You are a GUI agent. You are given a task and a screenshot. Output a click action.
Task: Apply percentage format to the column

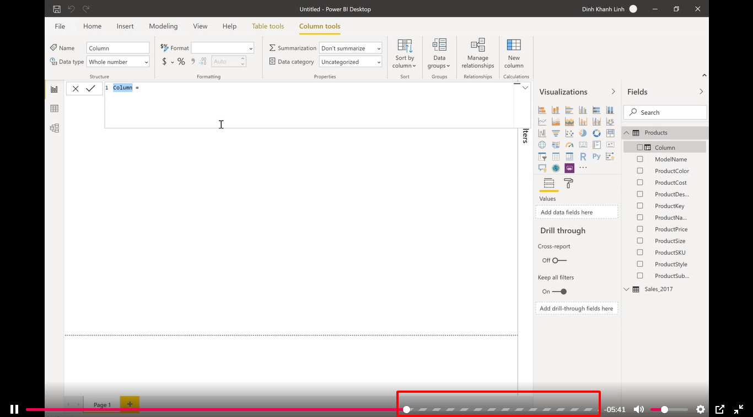pos(181,62)
